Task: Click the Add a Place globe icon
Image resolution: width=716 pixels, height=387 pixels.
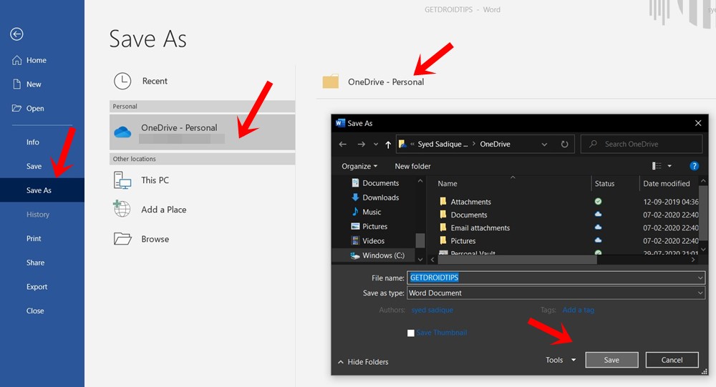Action: (122, 209)
